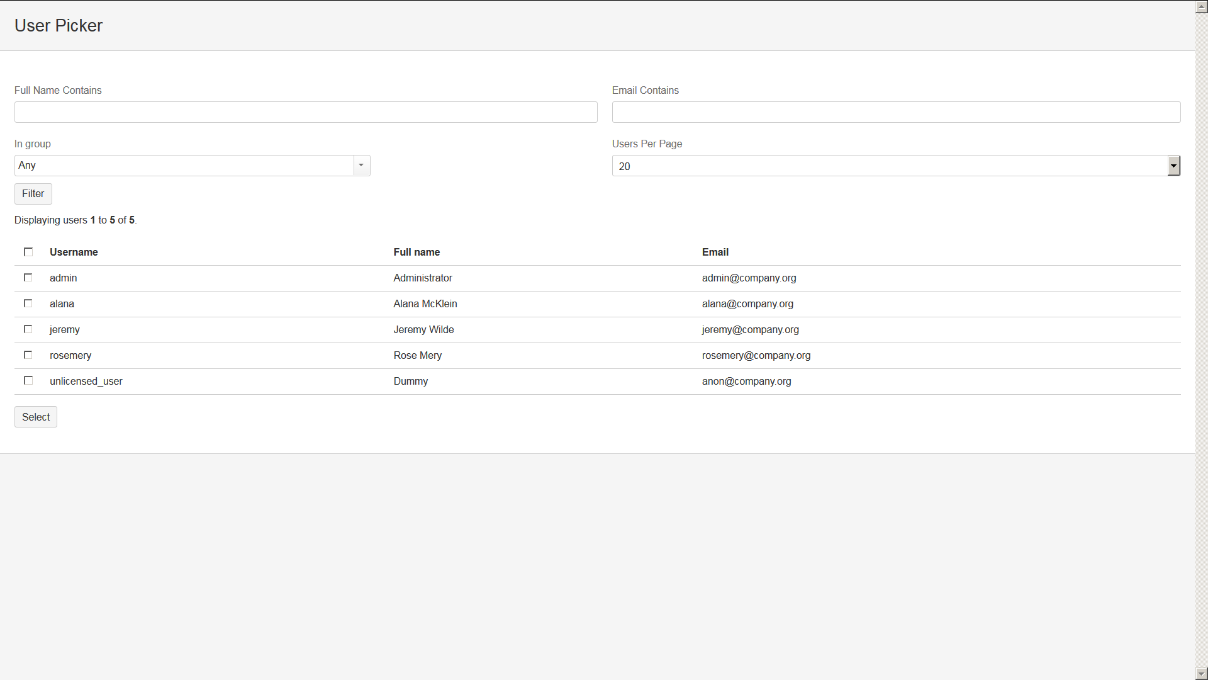The width and height of the screenshot is (1208, 680).
Task: Check the unlicensed_user checkbox
Action: (28, 381)
